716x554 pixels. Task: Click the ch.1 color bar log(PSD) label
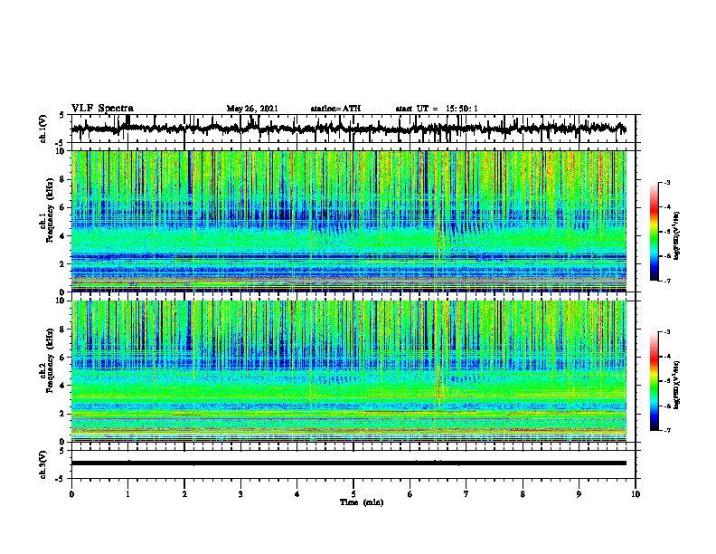click(x=677, y=236)
